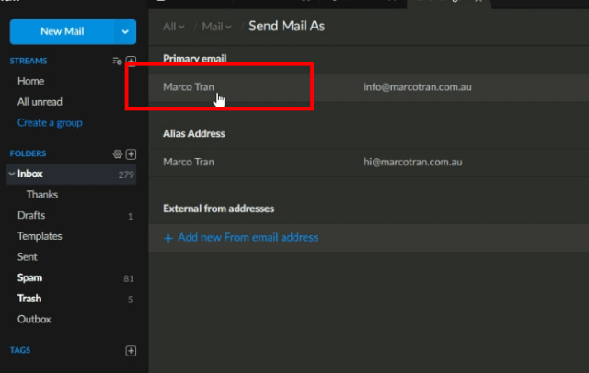
Task: Select the hi@marcotran.com.au alias row
Action: click(x=368, y=163)
